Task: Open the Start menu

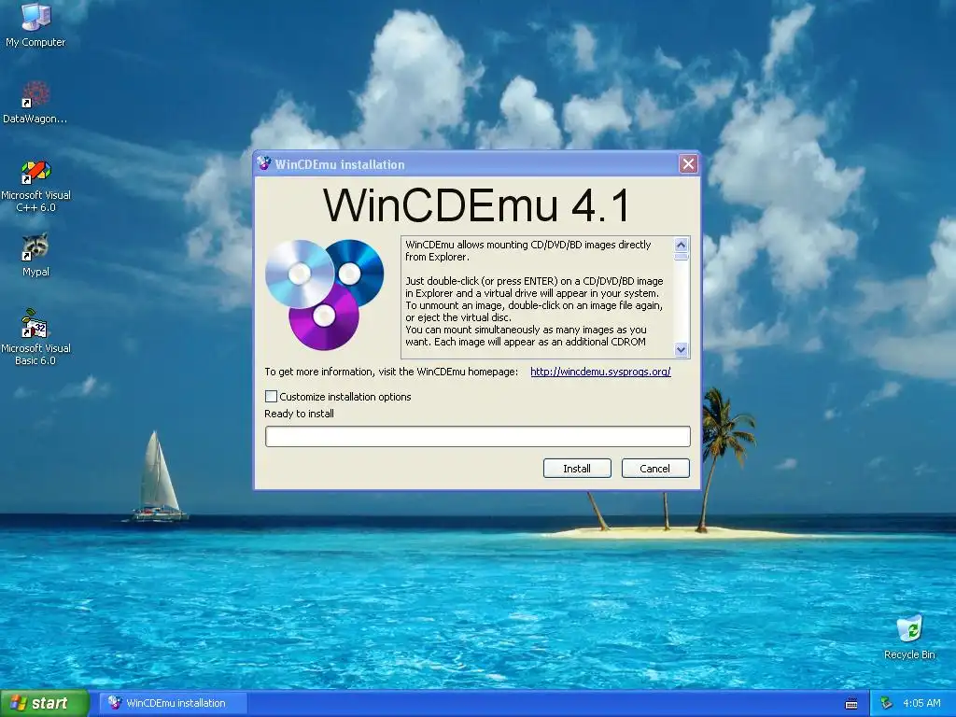Action: point(45,703)
